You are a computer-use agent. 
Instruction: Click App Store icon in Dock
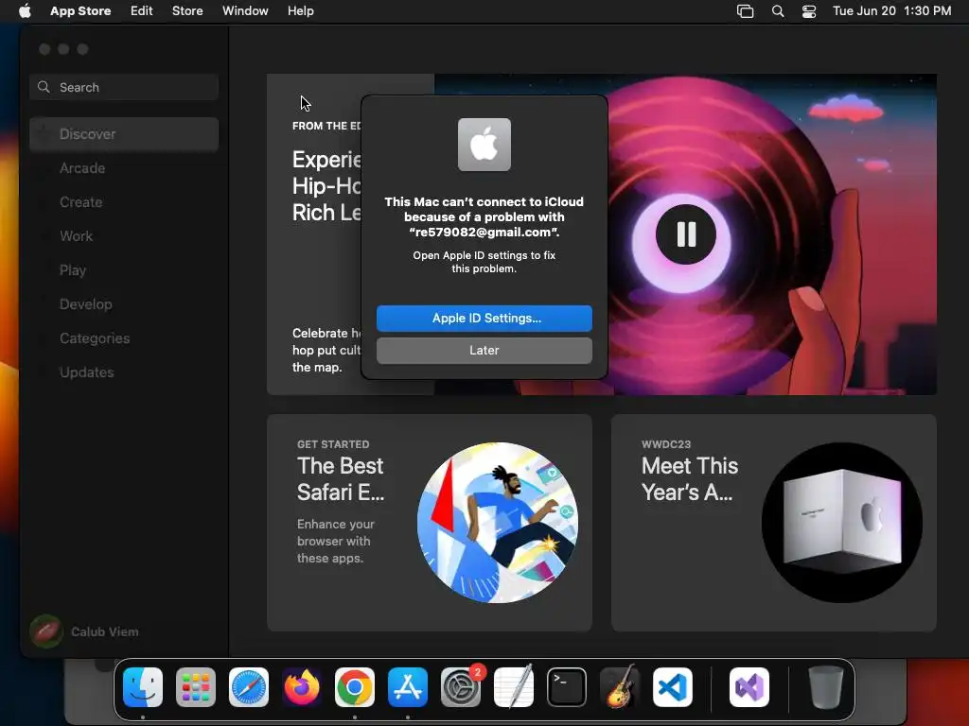[x=408, y=687]
